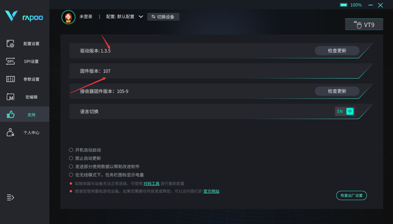Click 恢复出厂设置 button
Screen dimensions: 393x224
[351, 195]
